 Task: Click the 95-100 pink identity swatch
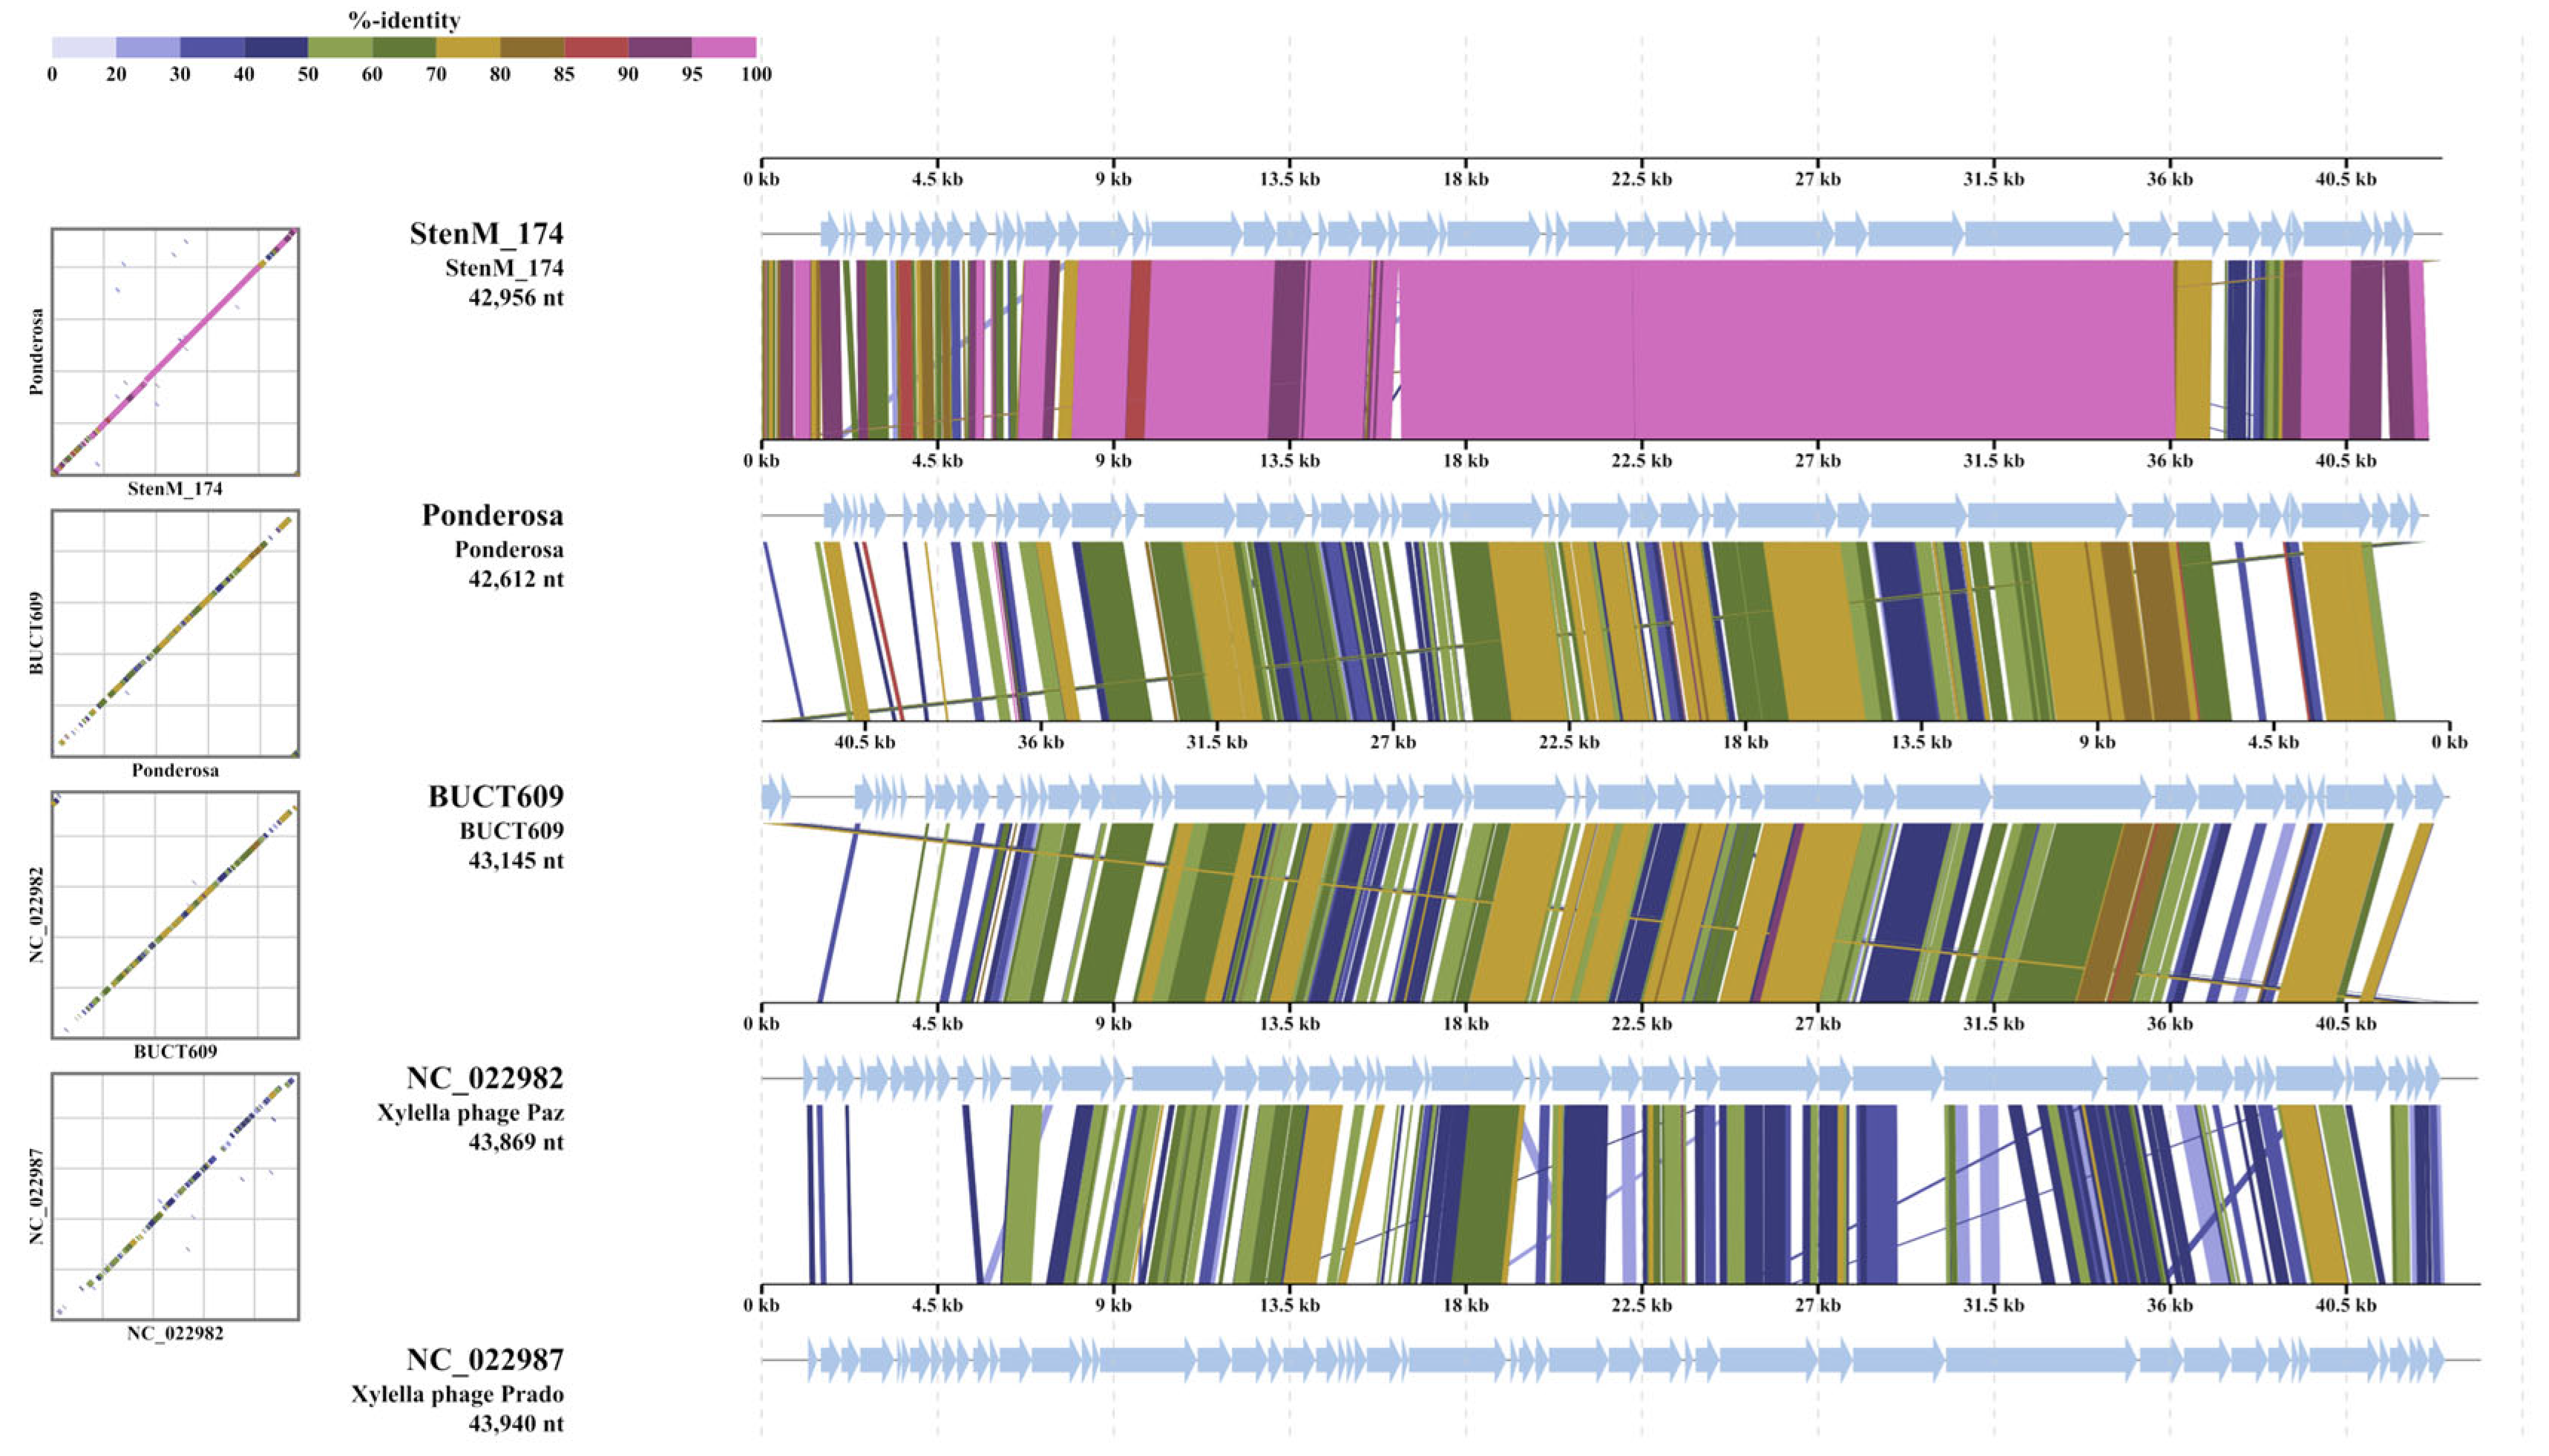point(724,47)
